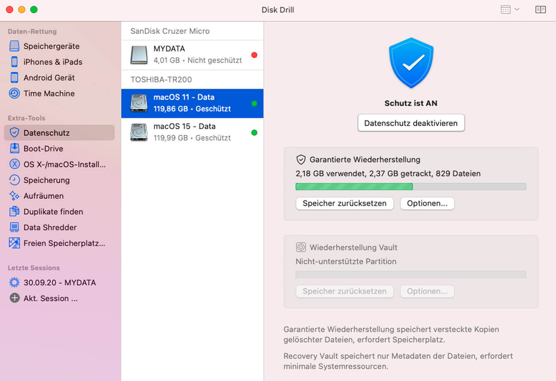
Task: Click the macOS 11 - Data hard disk icon
Action: (139, 103)
